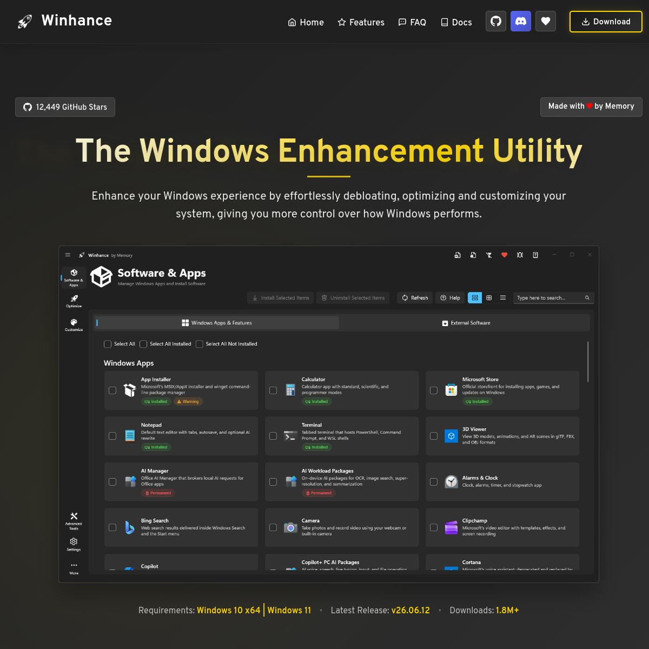Screen dimensions: 649x649
Task: Click the red heart donate icon in the app title bar
Action: point(504,255)
